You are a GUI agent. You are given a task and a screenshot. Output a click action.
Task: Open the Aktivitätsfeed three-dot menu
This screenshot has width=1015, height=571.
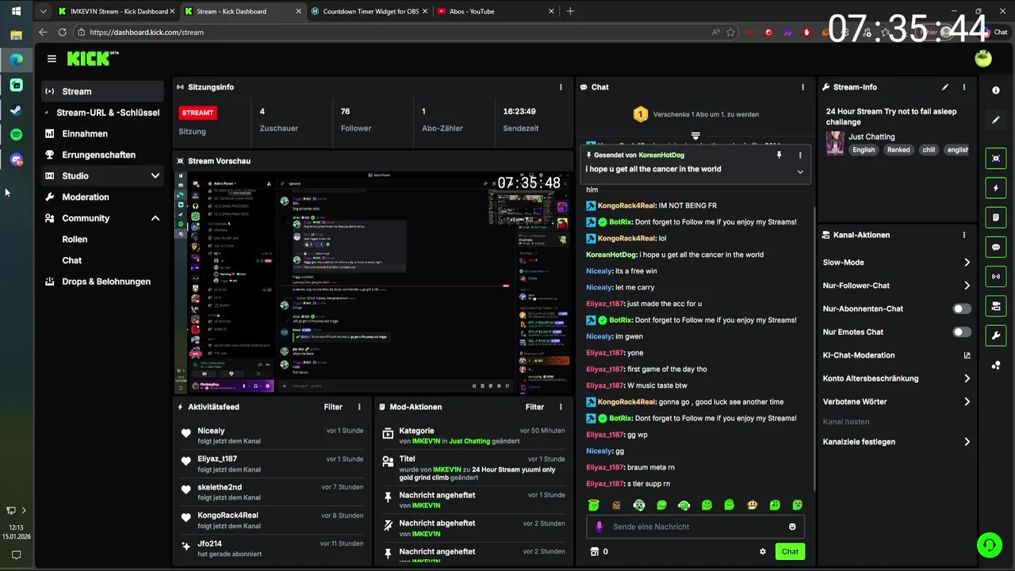coord(359,407)
